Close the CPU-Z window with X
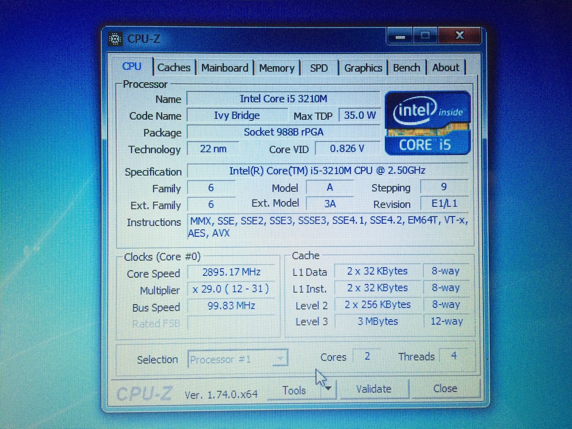The height and width of the screenshot is (429, 572). (x=460, y=35)
